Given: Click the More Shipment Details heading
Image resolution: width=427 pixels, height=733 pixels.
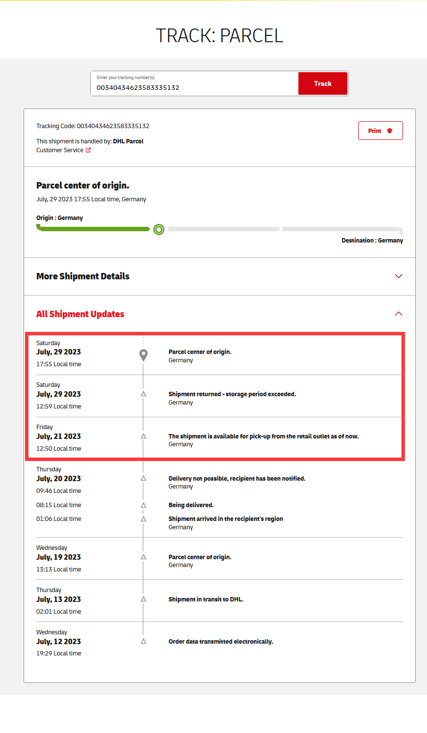Looking at the screenshot, I should pos(83,276).
